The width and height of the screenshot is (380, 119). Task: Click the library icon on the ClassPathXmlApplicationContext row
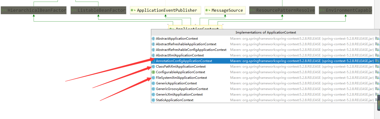coord(377,67)
